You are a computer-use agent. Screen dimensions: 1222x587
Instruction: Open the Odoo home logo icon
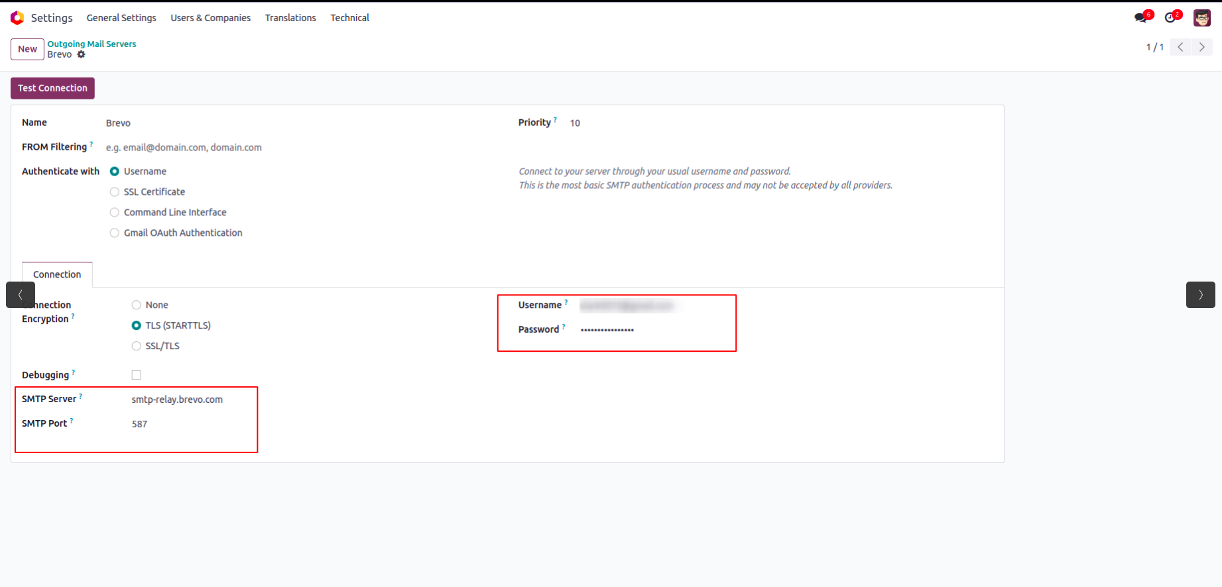(x=17, y=18)
